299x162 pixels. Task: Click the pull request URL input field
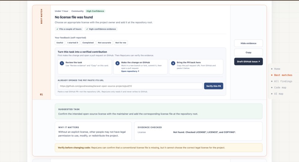click(130, 86)
